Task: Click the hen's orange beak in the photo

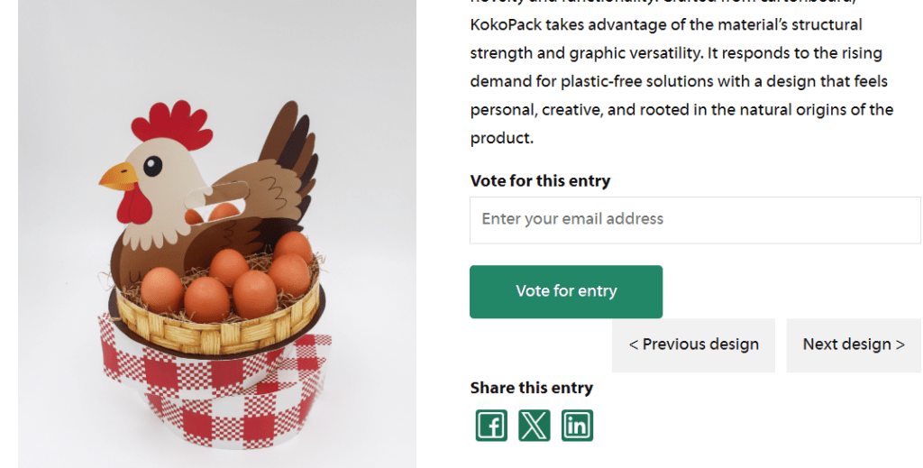Action: click(x=117, y=176)
